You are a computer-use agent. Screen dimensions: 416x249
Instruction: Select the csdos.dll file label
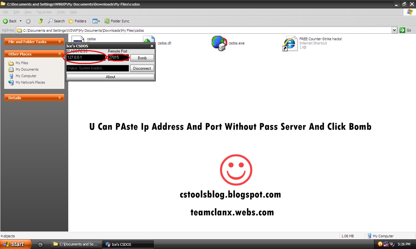(164, 43)
